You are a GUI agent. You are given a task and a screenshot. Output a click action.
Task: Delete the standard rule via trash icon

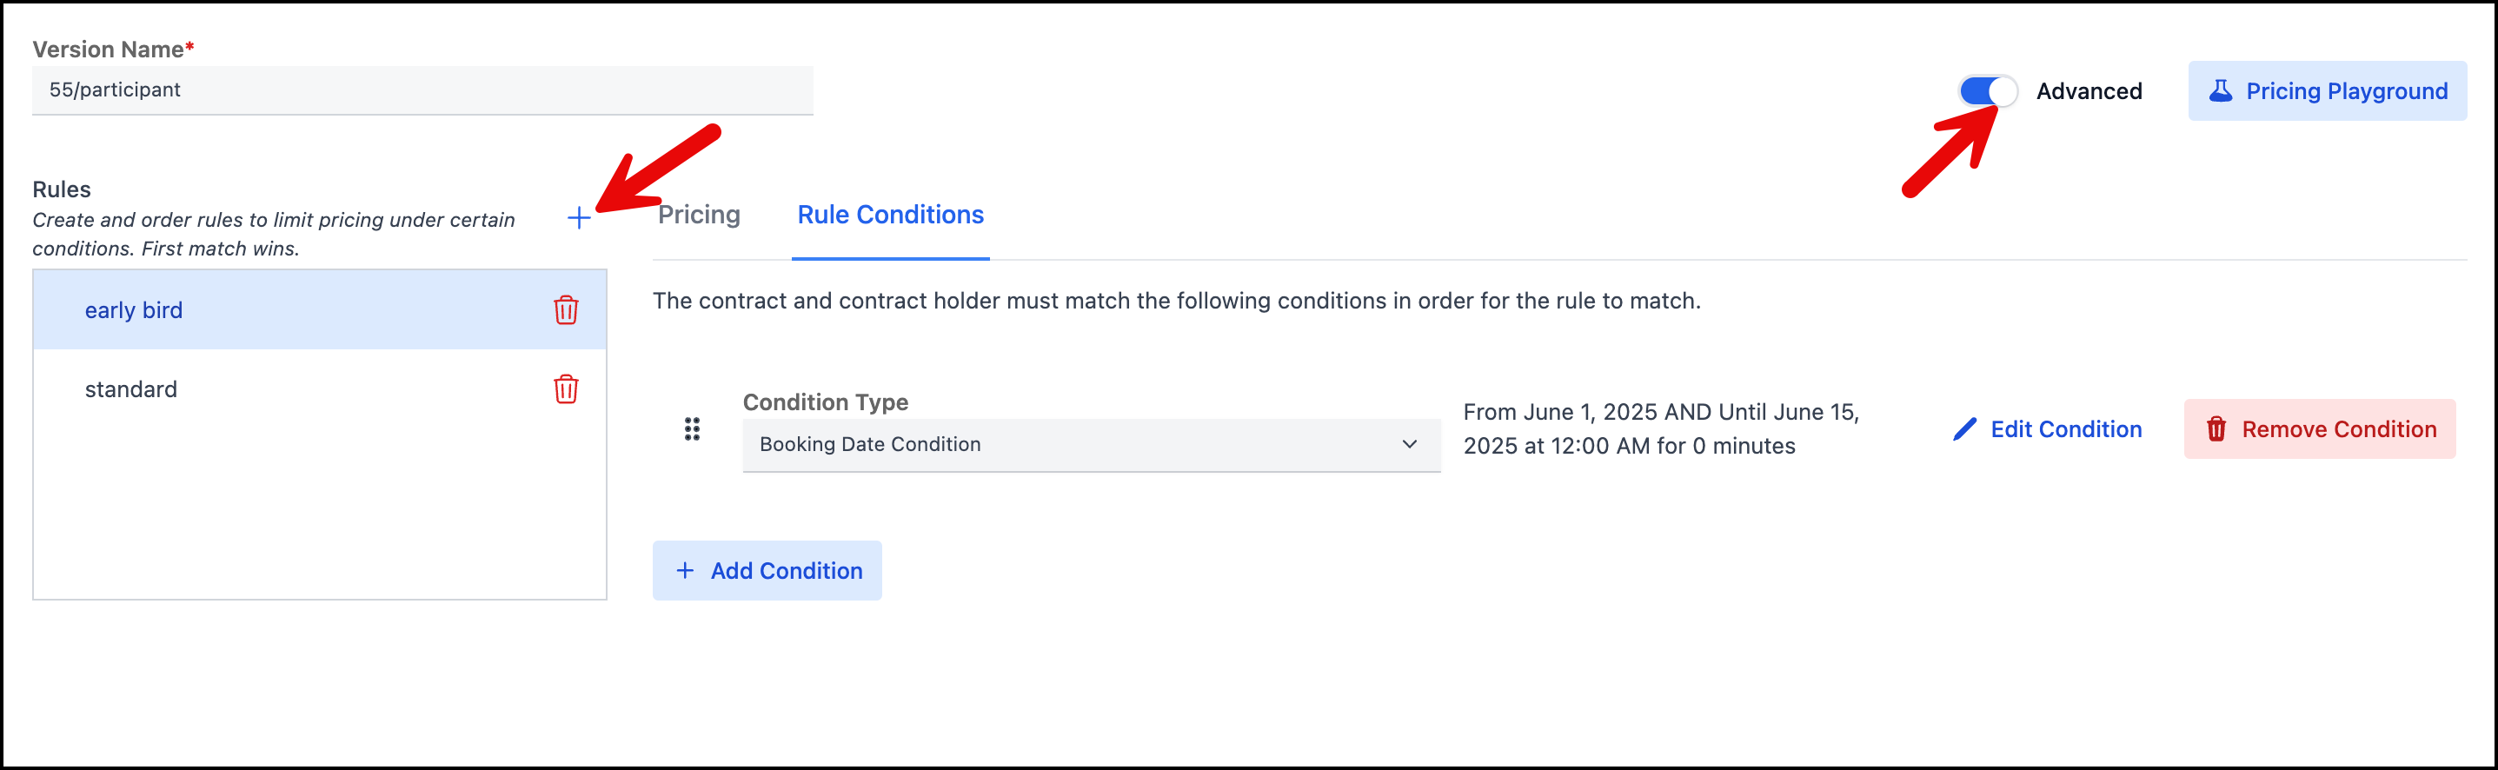tap(567, 388)
